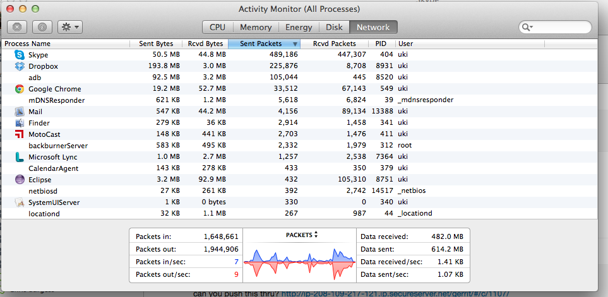Sort by Process Name column
Screen dimensions: 608x297
point(66,44)
